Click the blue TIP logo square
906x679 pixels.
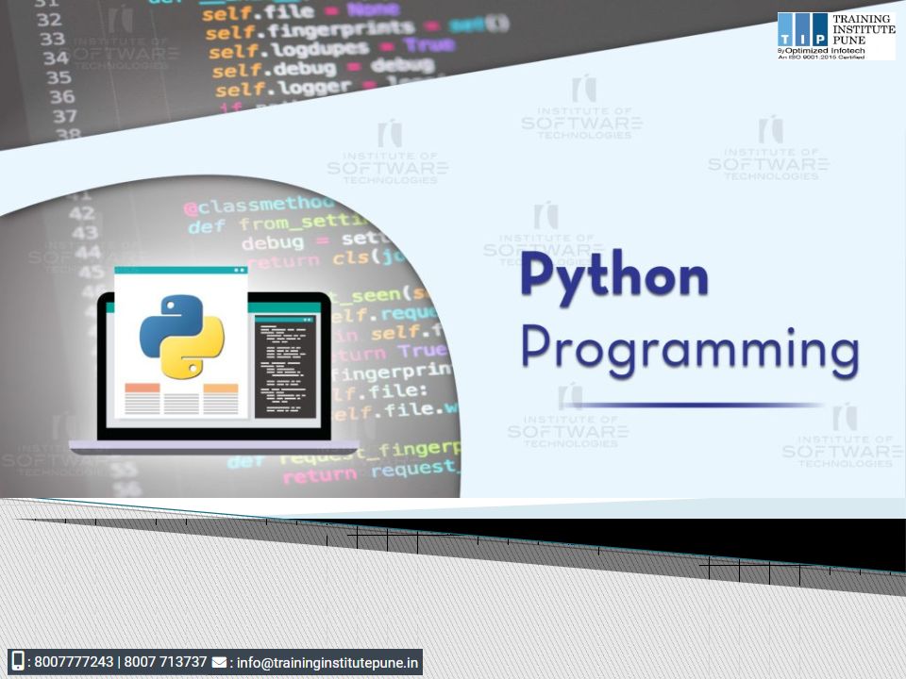tap(802, 29)
